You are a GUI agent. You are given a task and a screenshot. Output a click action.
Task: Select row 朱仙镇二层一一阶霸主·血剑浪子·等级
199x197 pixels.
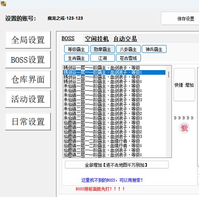pyautogui.click(x=114, y=104)
